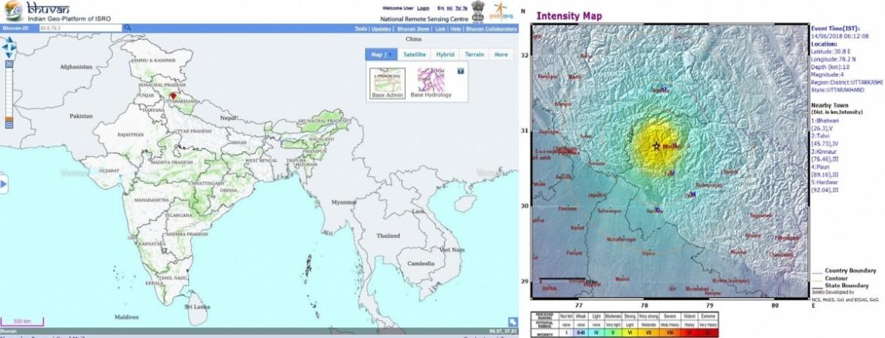Pan the map left with arrow
The height and width of the screenshot is (338, 885).
[x=4, y=47]
